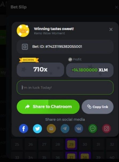The height and width of the screenshot is (162, 119).
Task: Click the 710x multiplier box
Action: coord(40,70)
